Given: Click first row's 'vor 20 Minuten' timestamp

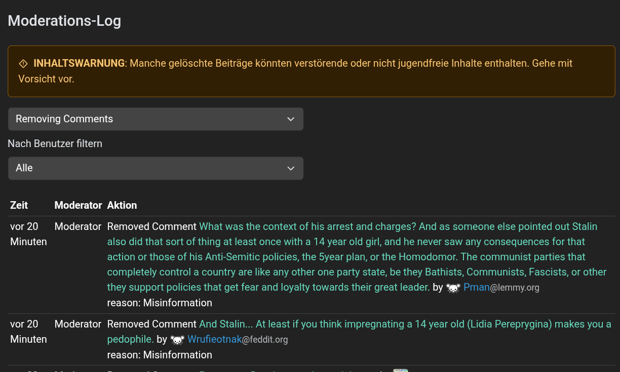Looking at the screenshot, I should [x=28, y=234].
